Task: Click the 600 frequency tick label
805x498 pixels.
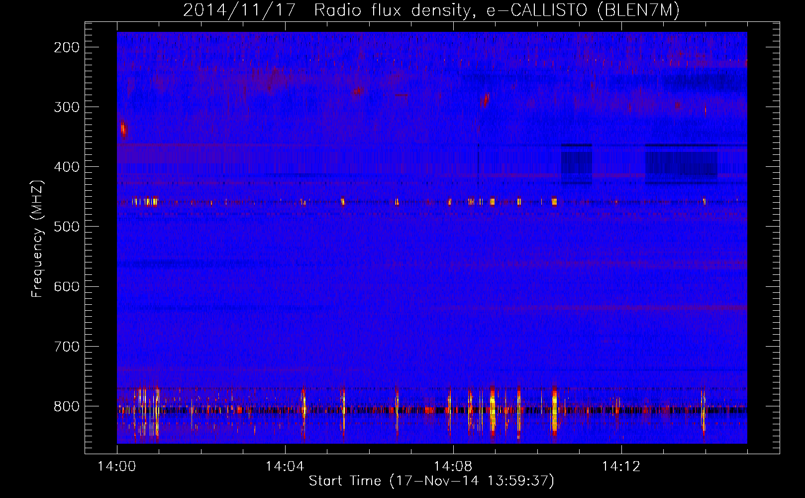Action: [66, 286]
